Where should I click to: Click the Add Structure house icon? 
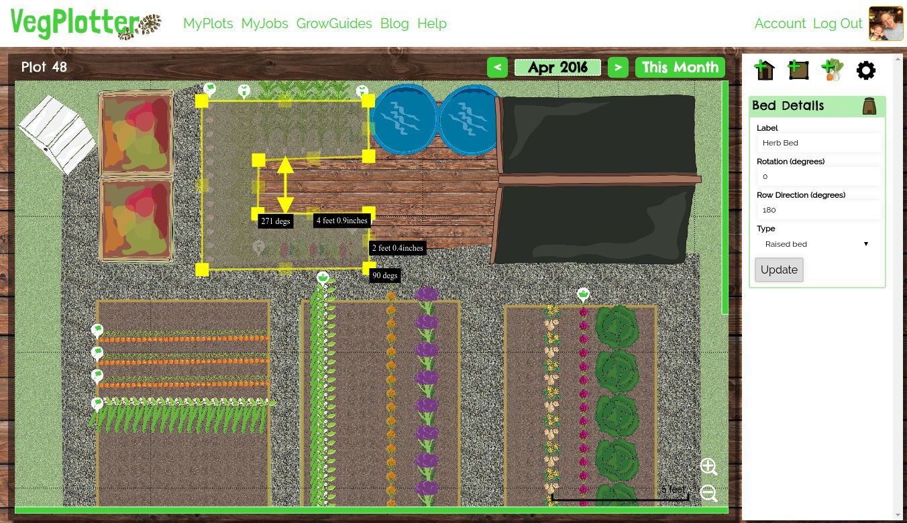coord(764,69)
